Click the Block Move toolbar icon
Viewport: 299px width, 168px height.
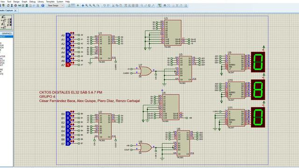pos(129,6)
